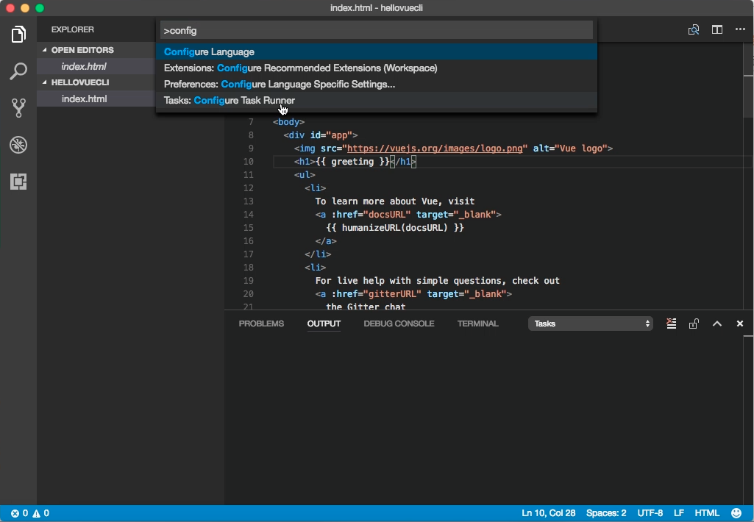
Task: Switch to the OUTPUT tab
Action: (324, 323)
